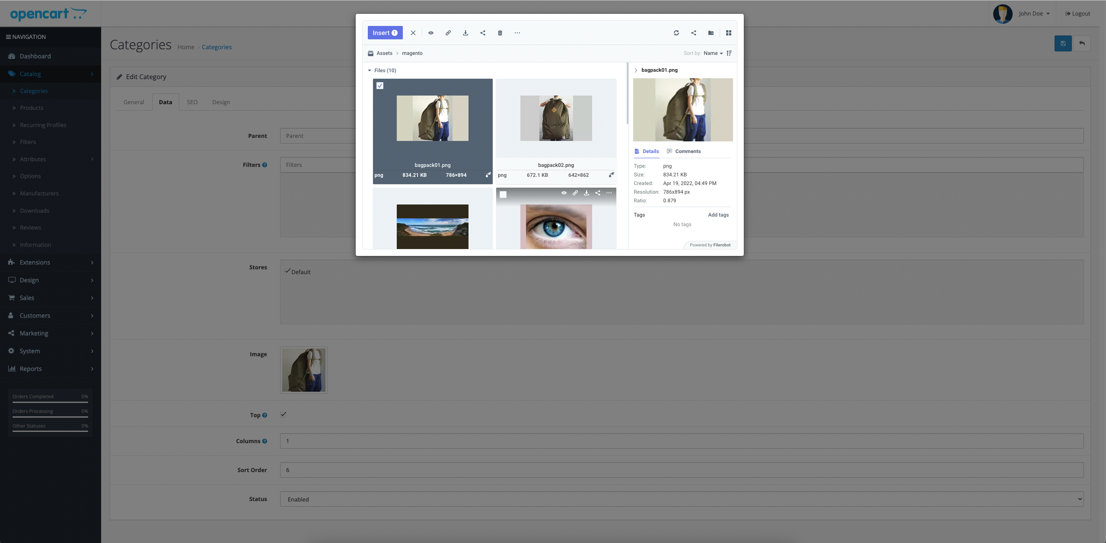Open the Status Enabled dropdown

(682, 499)
